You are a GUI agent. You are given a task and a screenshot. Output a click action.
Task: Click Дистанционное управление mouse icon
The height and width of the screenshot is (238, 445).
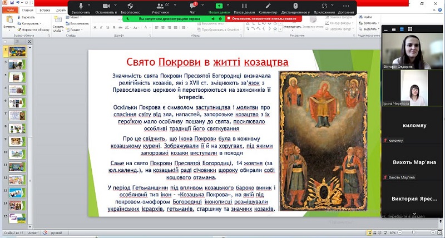coord(295,8)
